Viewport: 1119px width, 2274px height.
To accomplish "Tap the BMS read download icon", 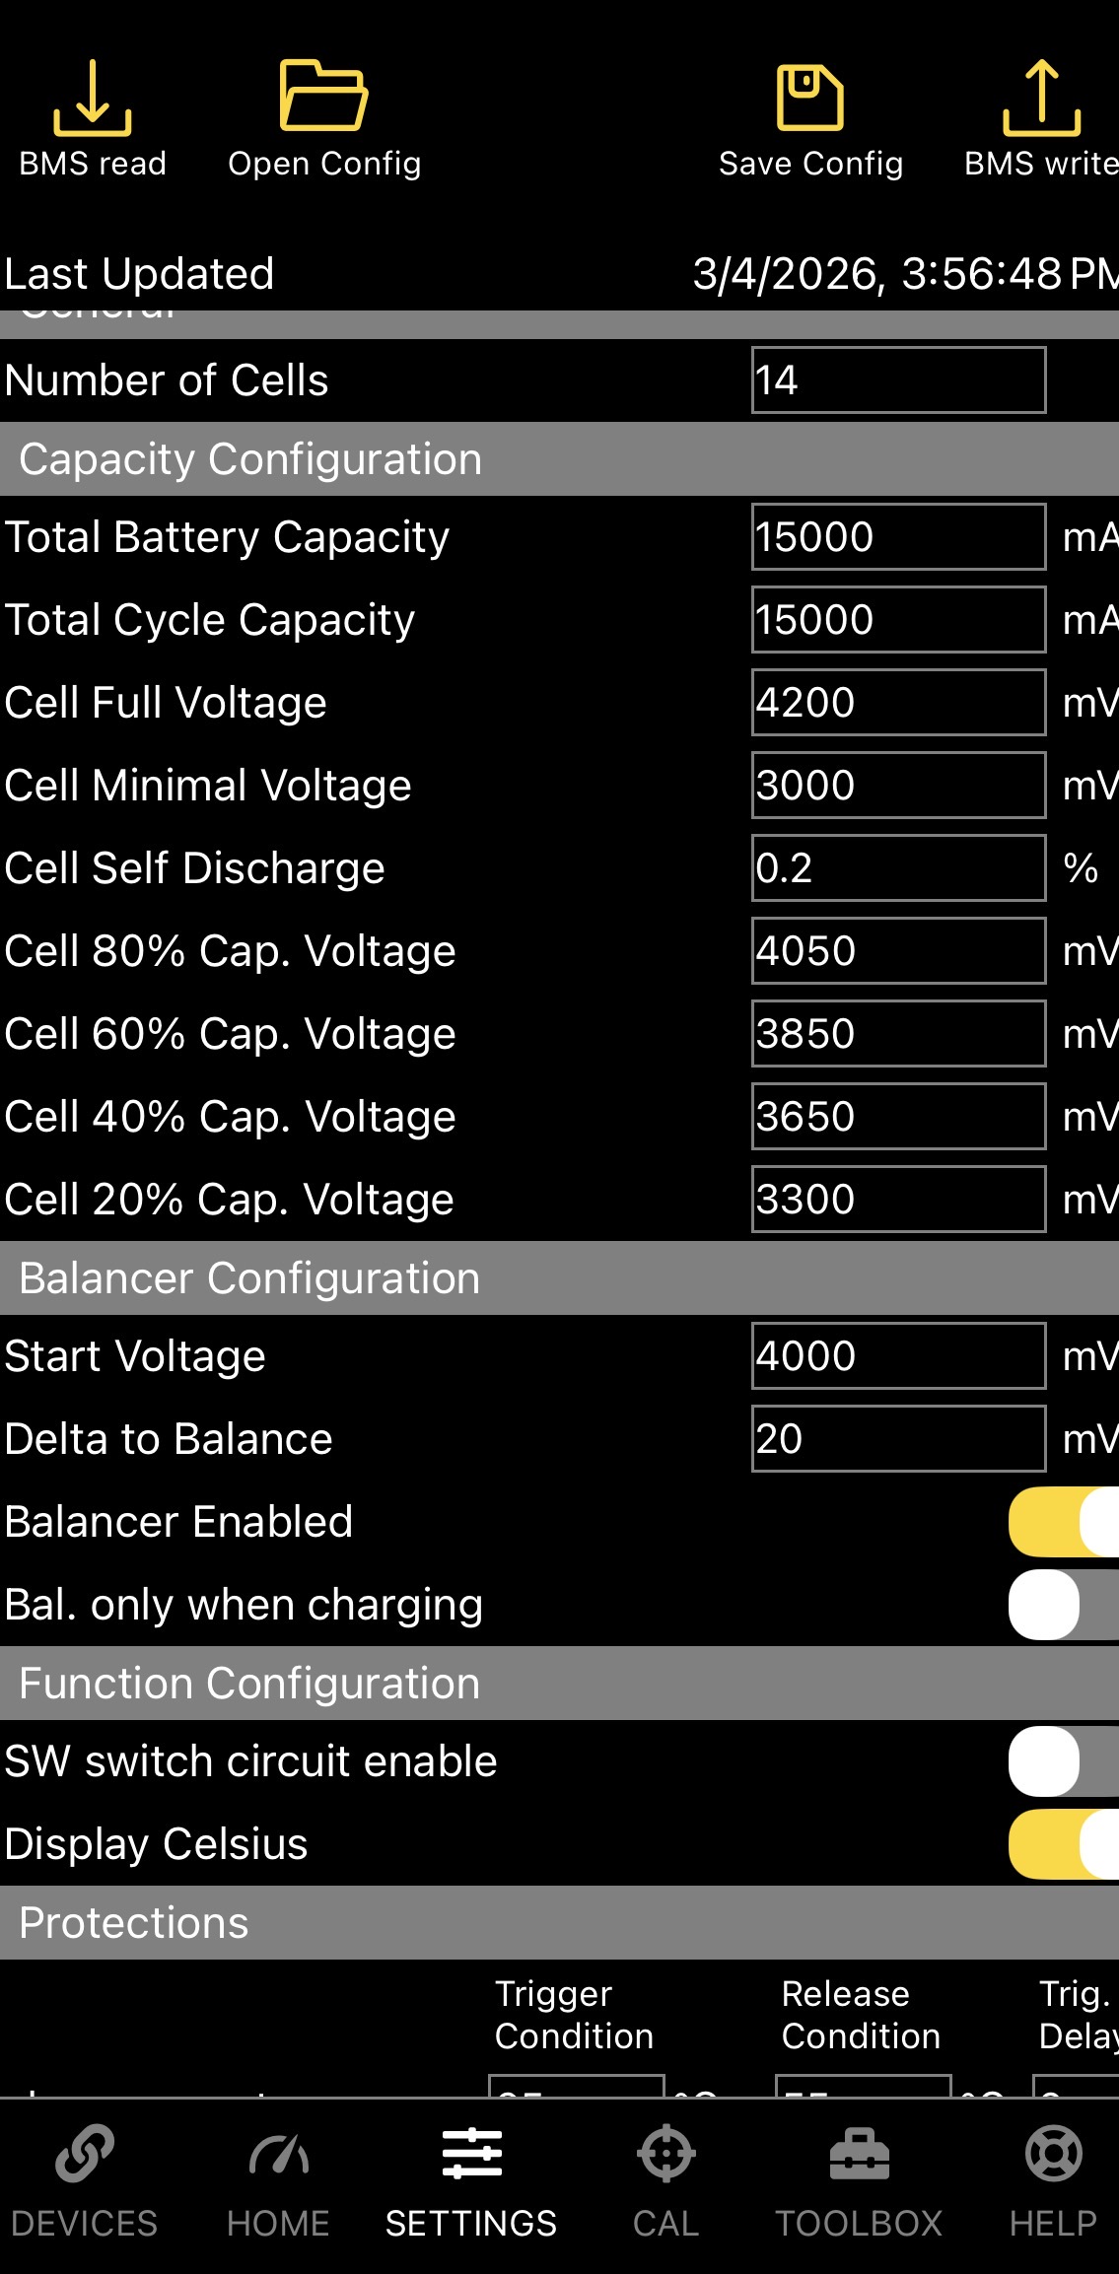I will (x=93, y=98).
